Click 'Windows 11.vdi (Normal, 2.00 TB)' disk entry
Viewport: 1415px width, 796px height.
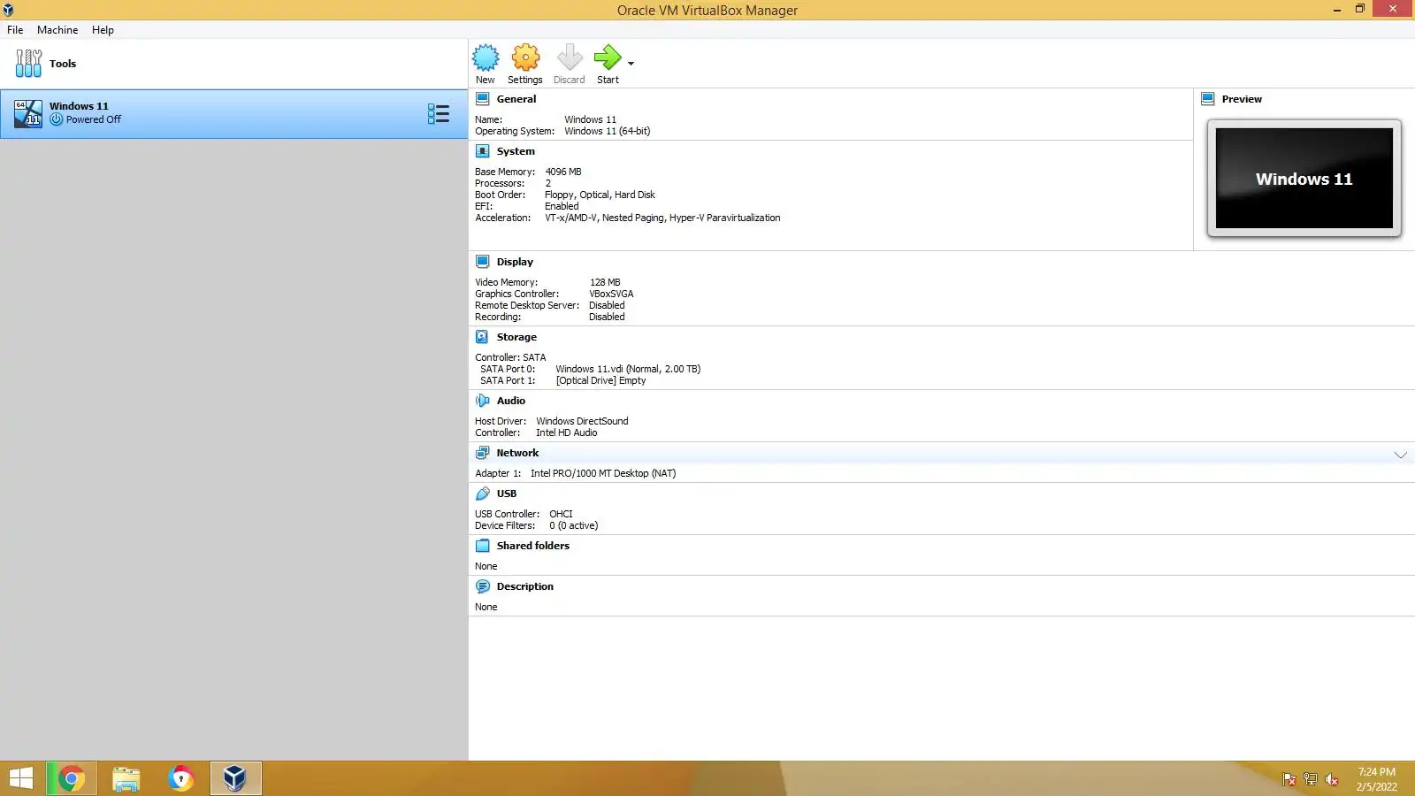click(628, 369)
